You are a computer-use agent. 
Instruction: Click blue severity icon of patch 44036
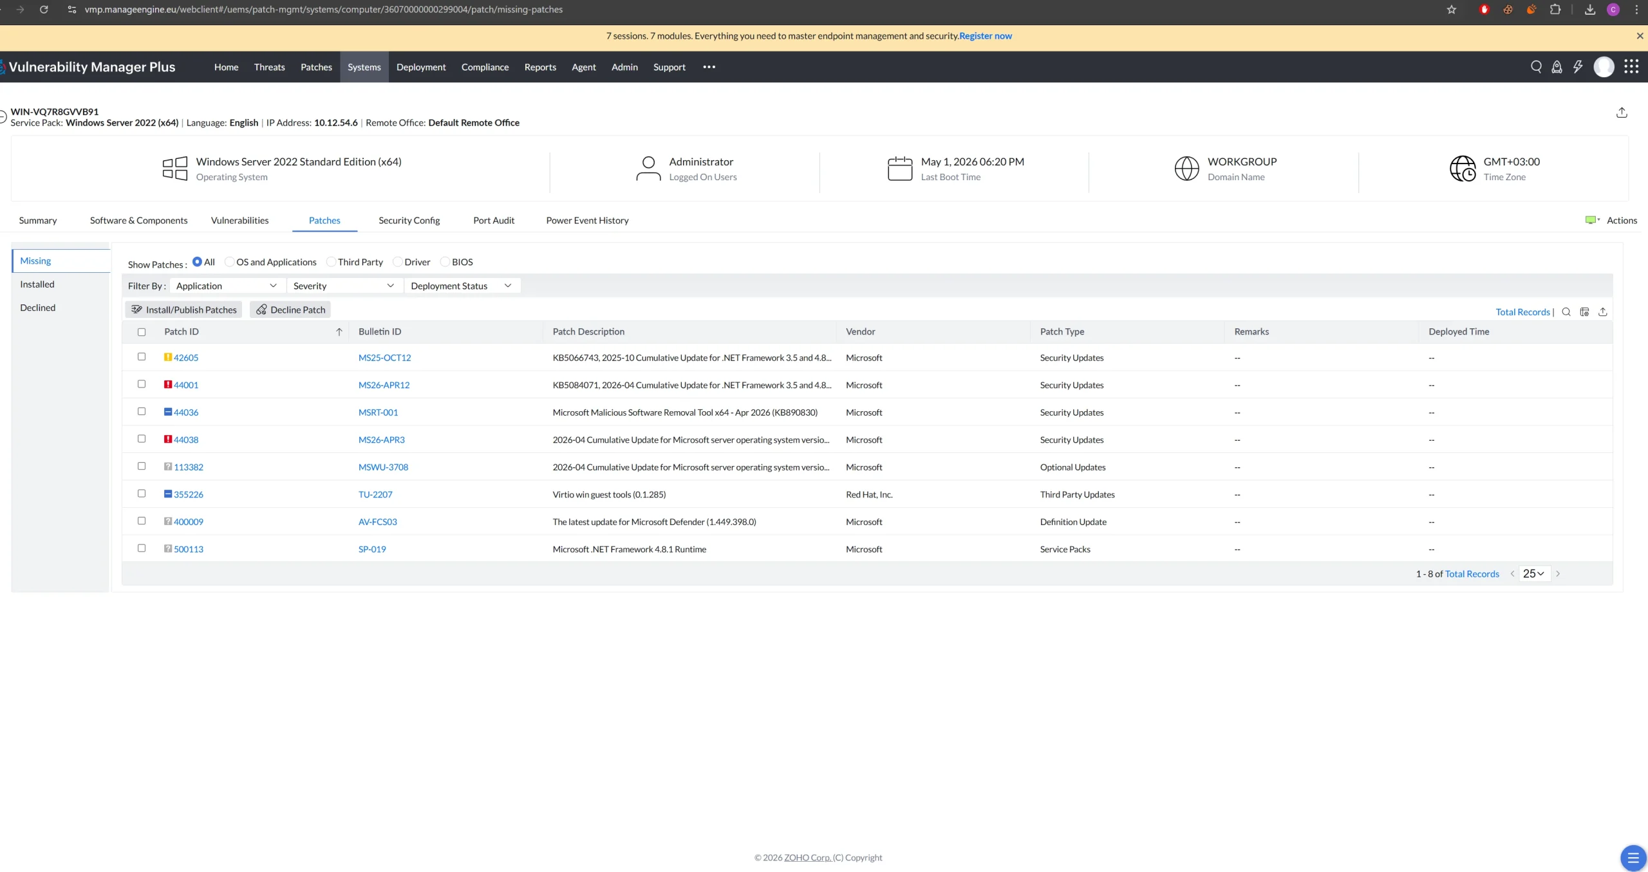click(168, 412)
